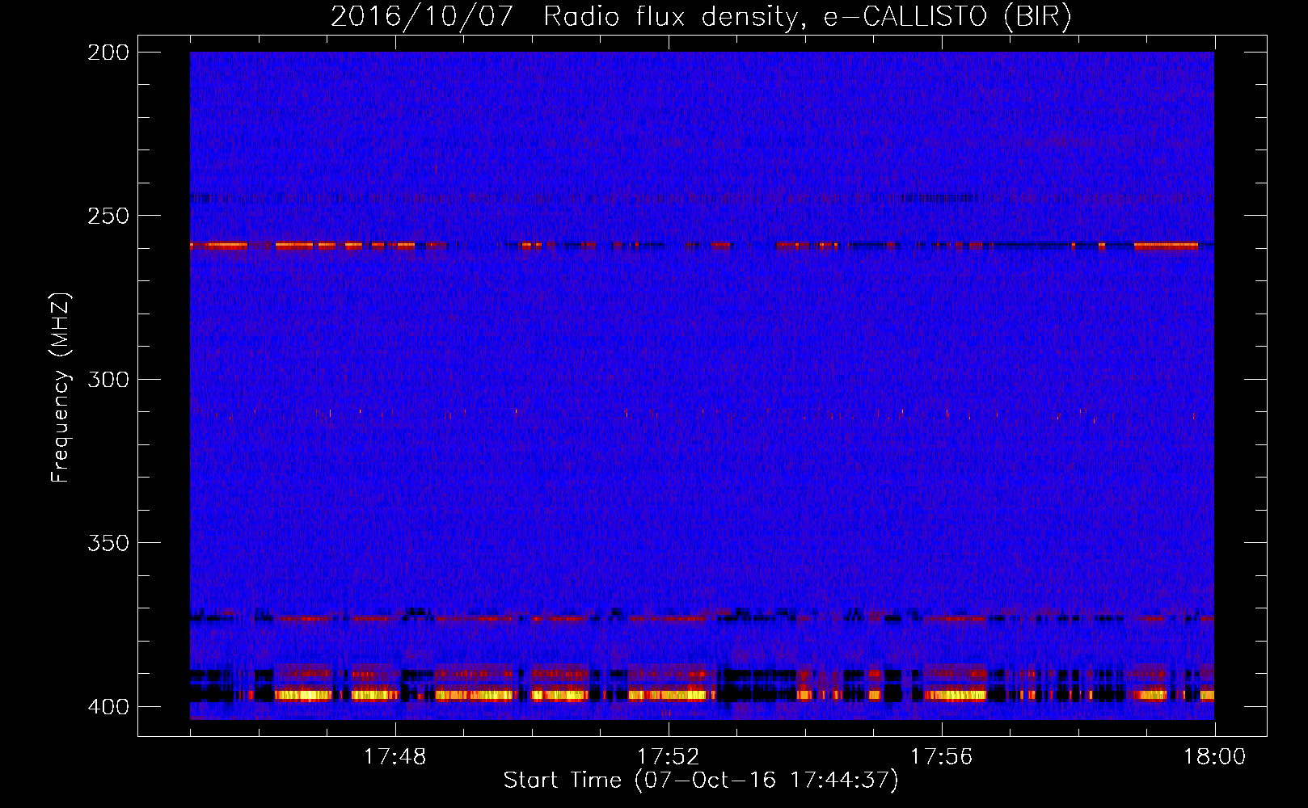Screen dimensions: 1308x808
Task: Click the 'Start Time (07-Oct-16 17:44:37)' label
Action: (701, 781)
